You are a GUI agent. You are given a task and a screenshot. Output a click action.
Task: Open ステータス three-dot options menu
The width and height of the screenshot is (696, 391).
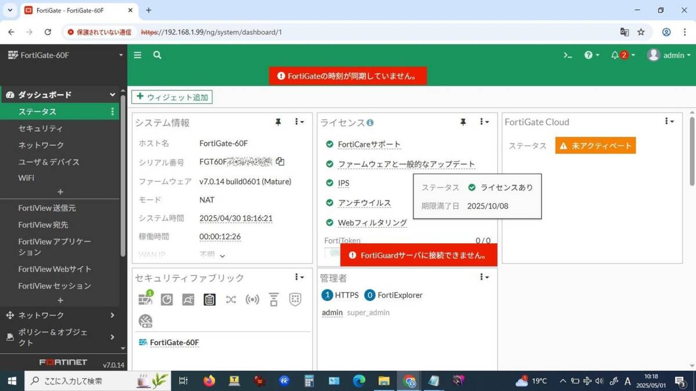[x=113, y=111]
